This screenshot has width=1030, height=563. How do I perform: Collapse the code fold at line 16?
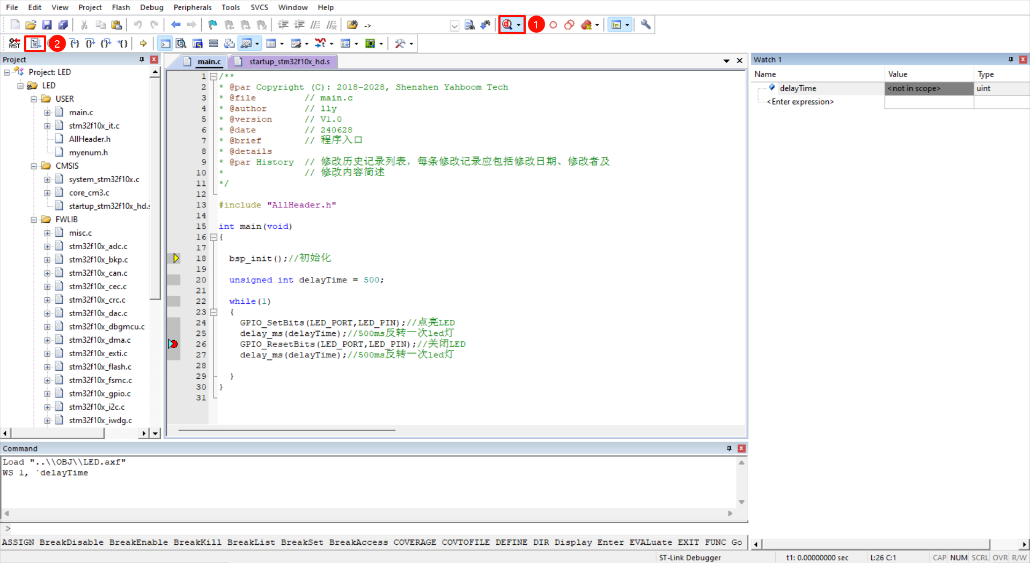click(x=214, y=237)
